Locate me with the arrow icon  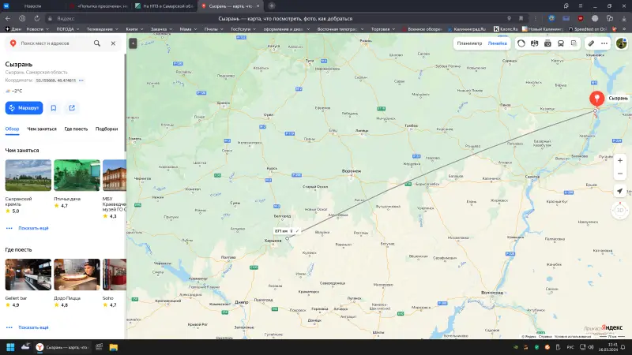[x=619, y=192]
